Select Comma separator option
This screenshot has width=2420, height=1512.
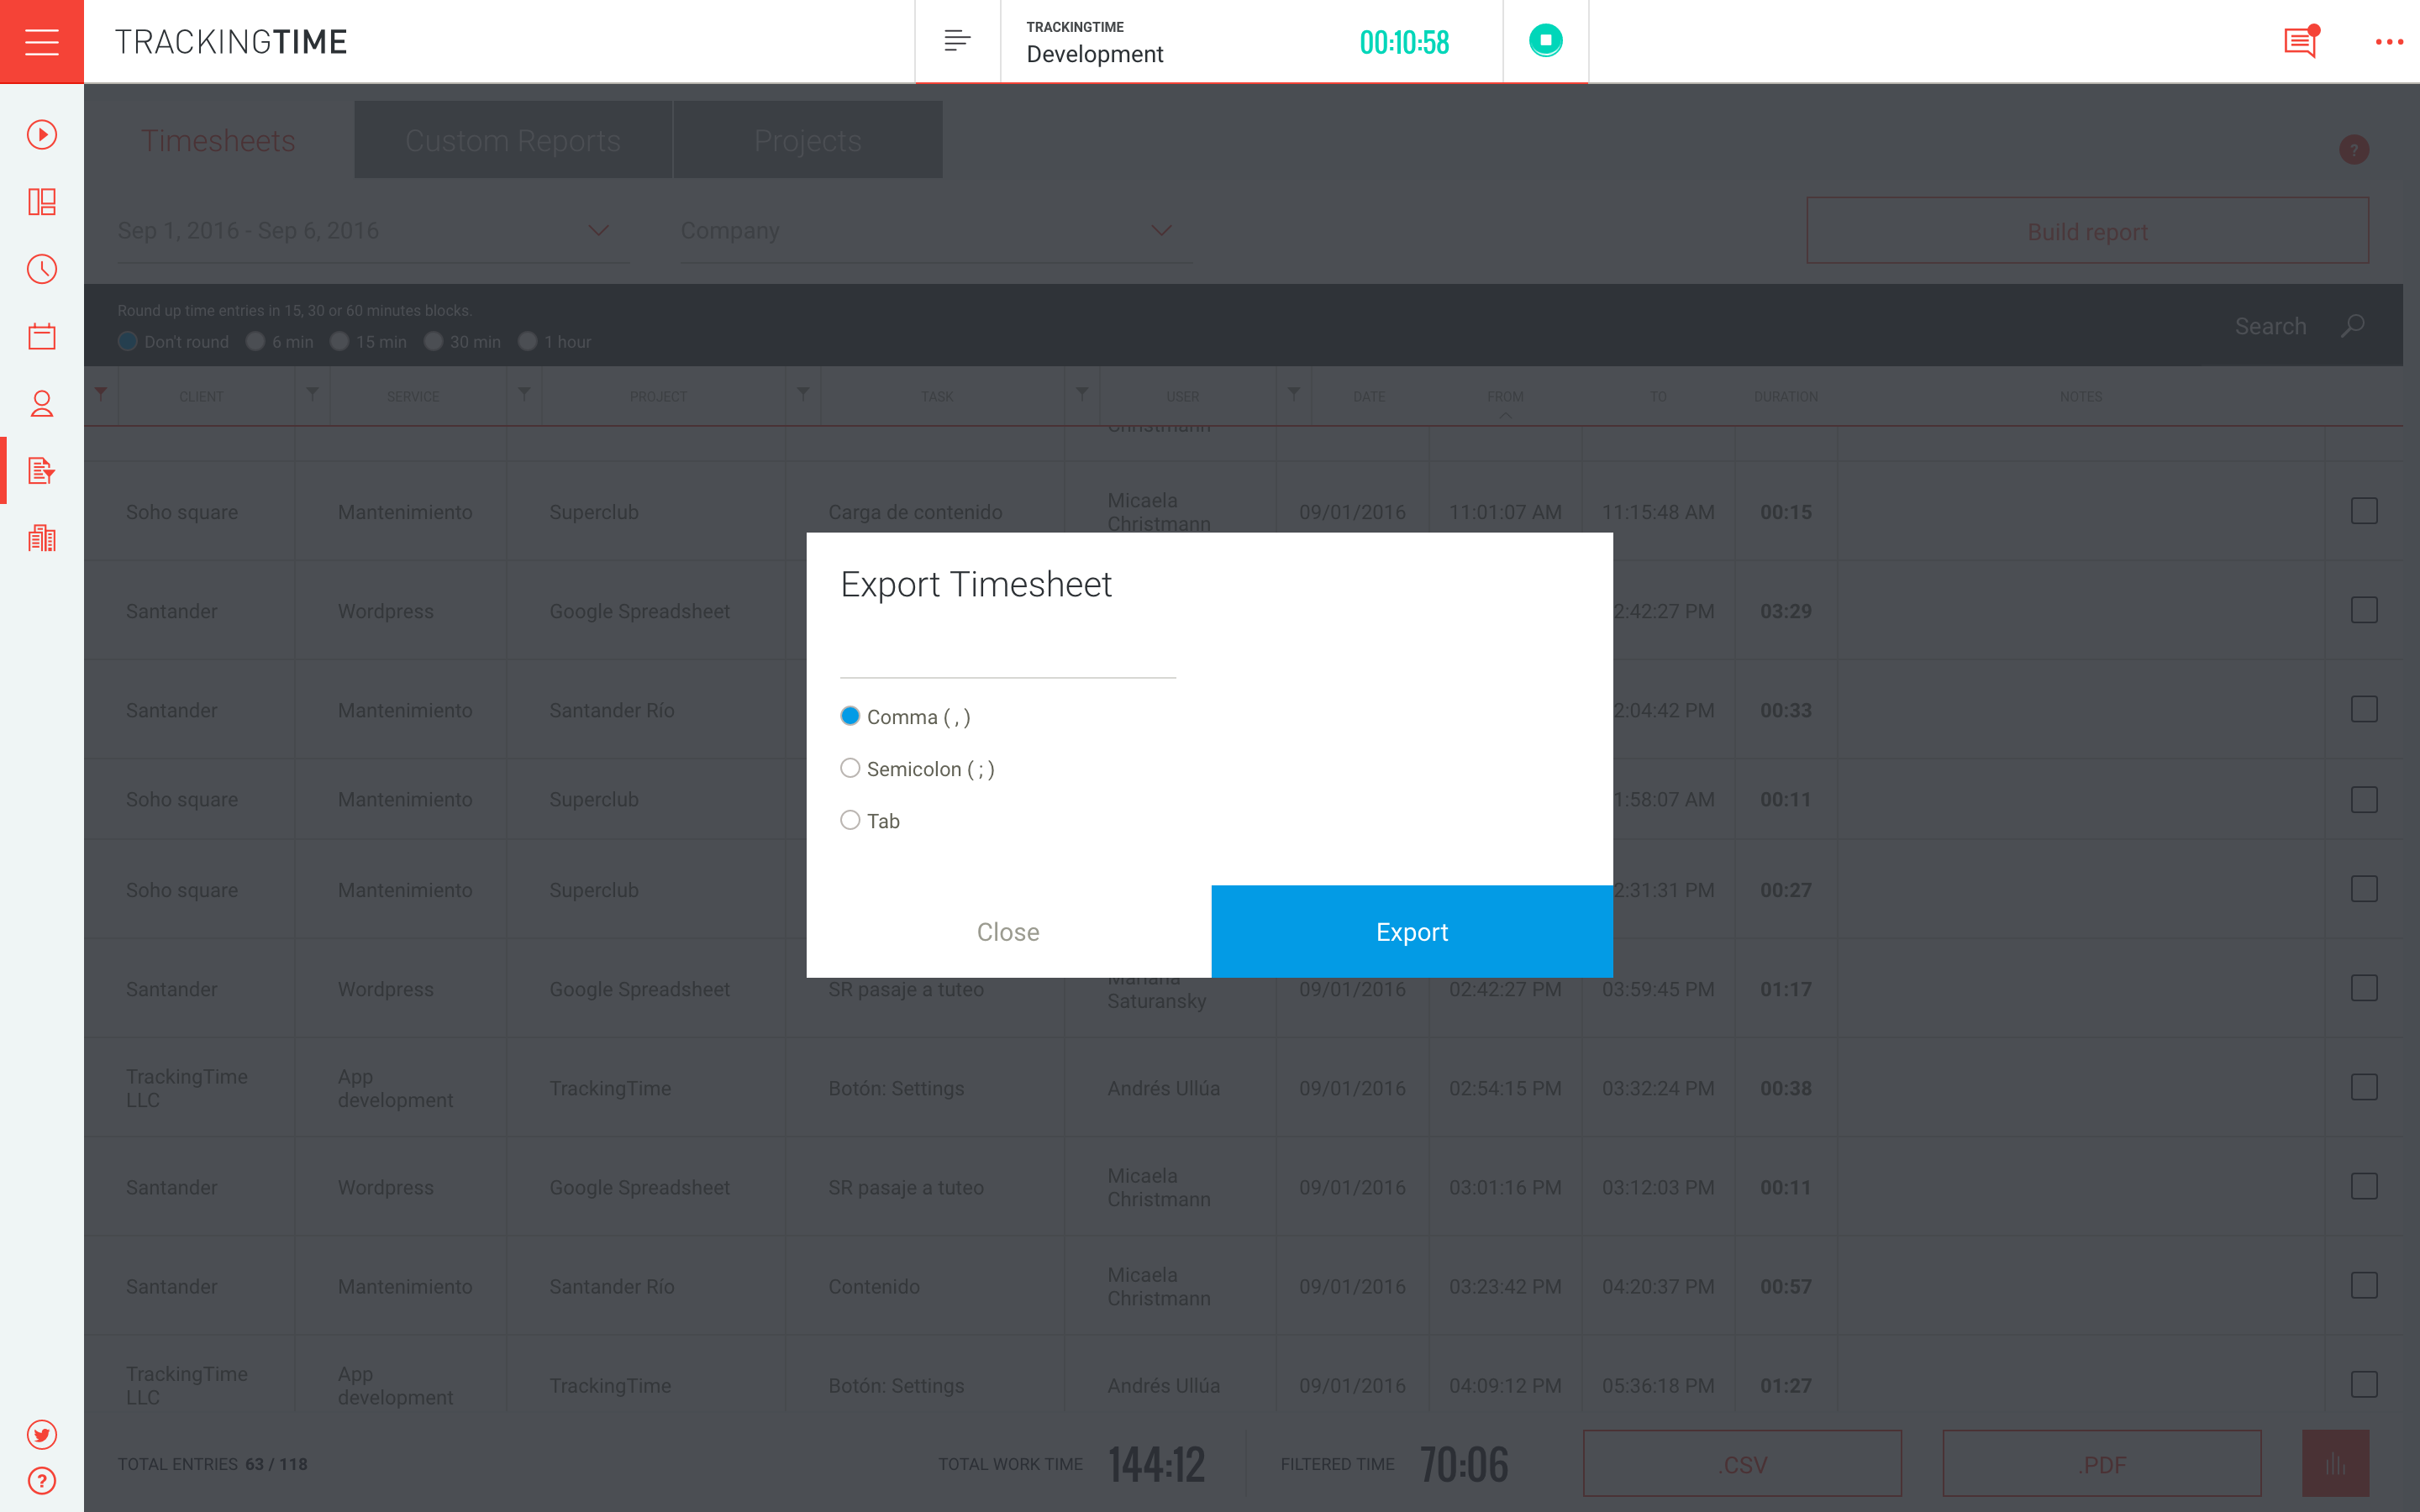(x=850, y=716)
